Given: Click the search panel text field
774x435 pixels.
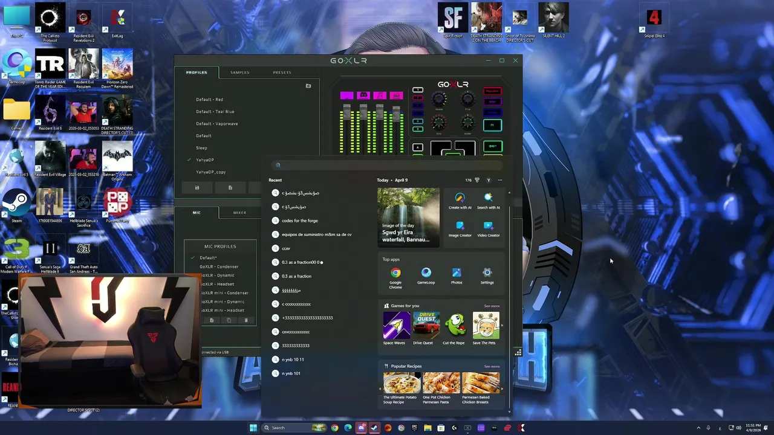Looking at the screenshot, I should (x=387, y=165).
